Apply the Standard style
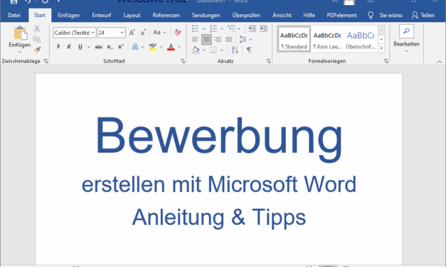Image resolution: width=446 pixels, height=267 pixels. coord(294,39)
